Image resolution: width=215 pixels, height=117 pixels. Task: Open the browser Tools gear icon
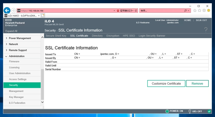[x=204, y=10]
